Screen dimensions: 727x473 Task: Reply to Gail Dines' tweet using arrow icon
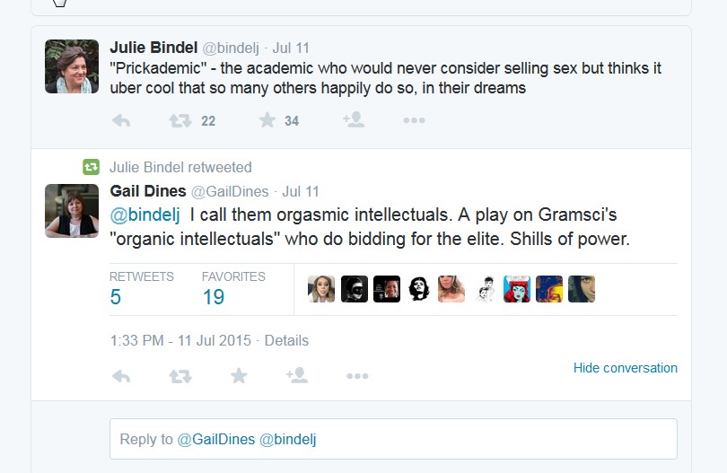[x=121, y=376]
